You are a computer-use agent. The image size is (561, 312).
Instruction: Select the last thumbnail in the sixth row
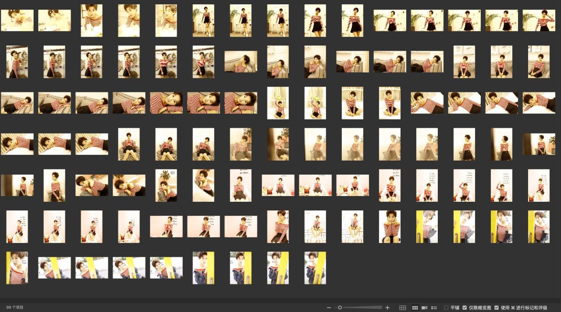pyautogui.click(x=539, y=227)
